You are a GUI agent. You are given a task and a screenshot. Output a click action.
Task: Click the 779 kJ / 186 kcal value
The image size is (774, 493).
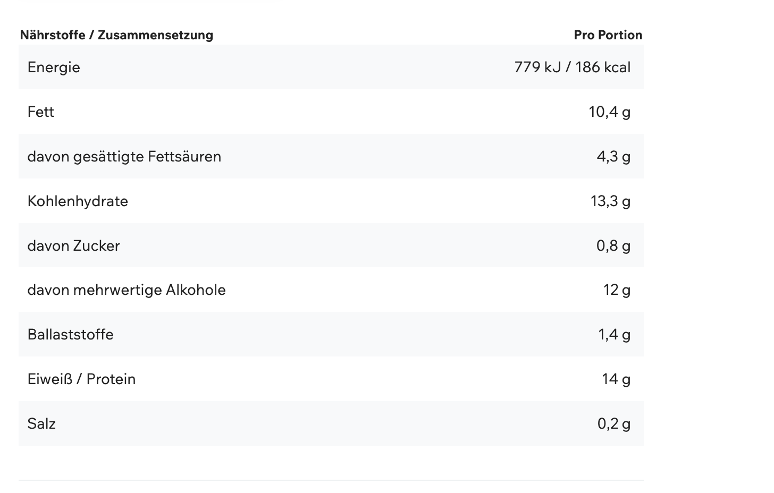(572, 67)
